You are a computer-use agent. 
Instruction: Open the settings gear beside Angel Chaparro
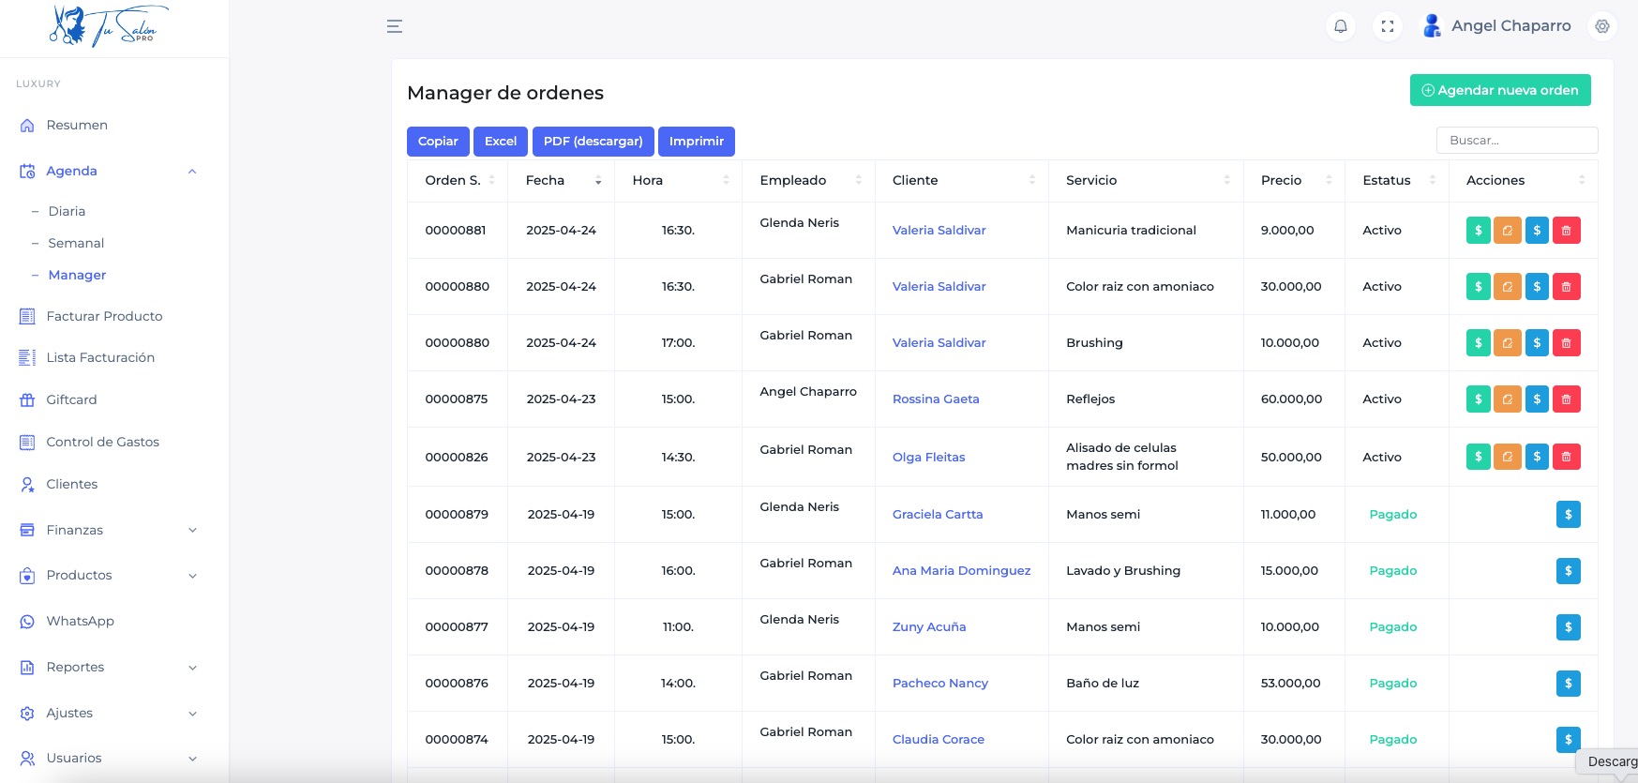click(1602, 26)
